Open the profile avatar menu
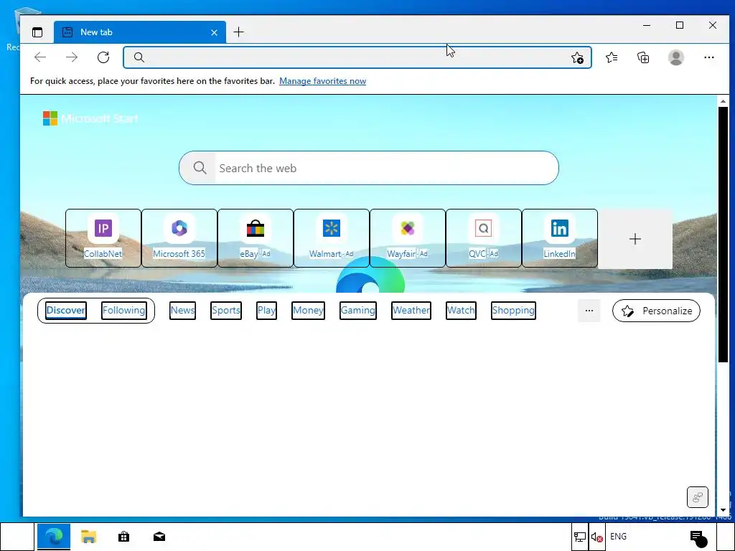735x551 pixels. pos(676,57)
